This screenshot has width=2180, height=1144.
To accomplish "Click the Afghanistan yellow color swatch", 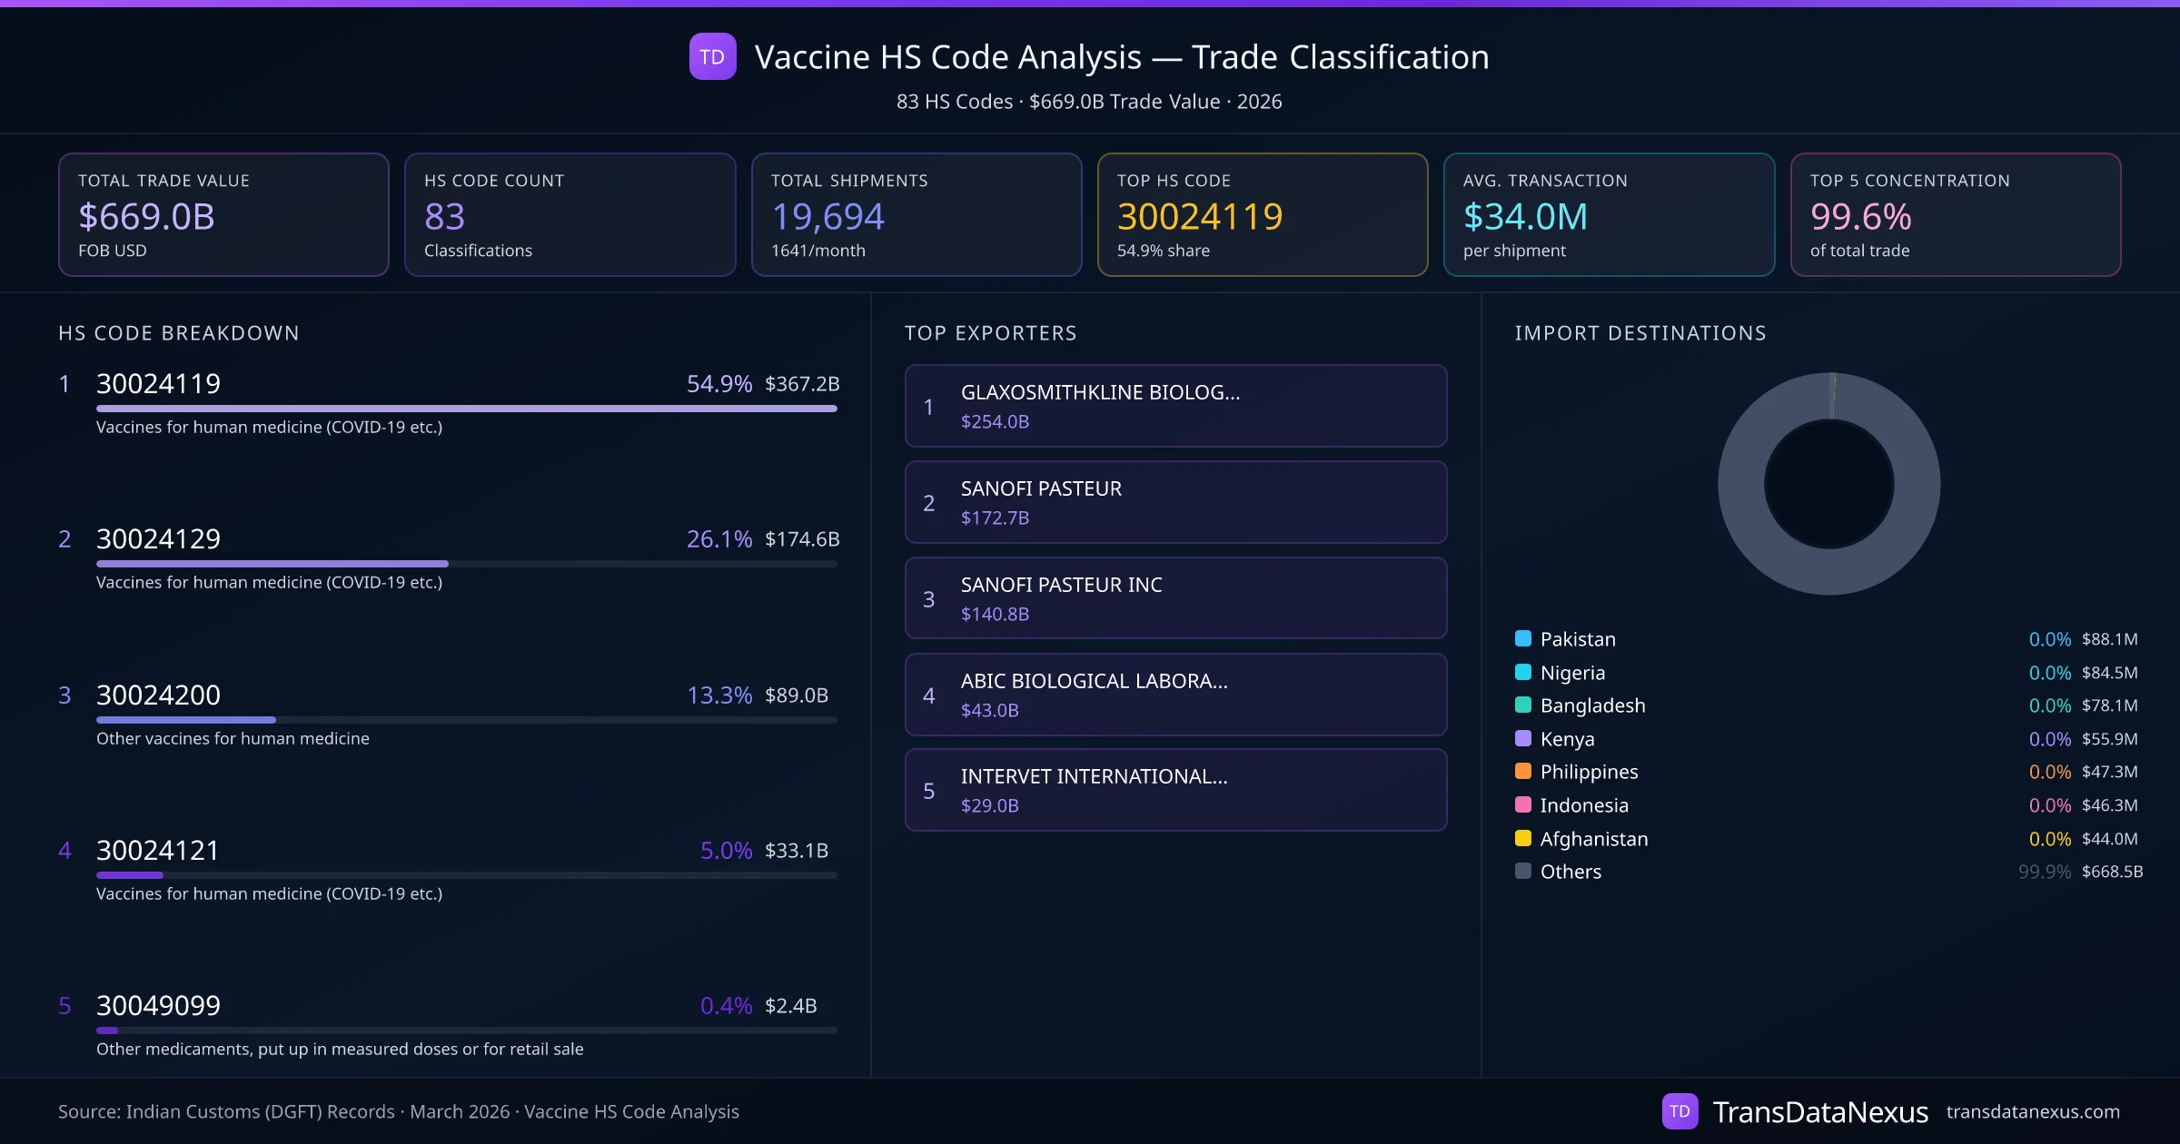I will tap(1522, 839).
